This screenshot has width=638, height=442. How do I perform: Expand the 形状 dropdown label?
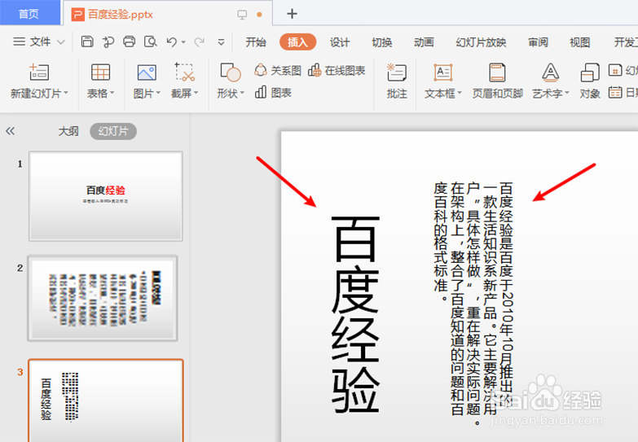[231, 94]
